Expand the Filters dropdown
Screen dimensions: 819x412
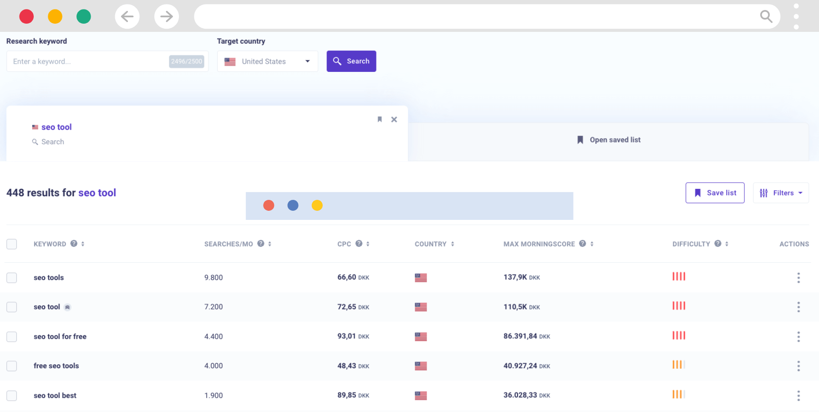pos(781,193)
